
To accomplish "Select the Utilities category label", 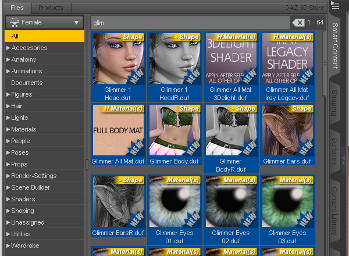I will (x=21, y=234).
